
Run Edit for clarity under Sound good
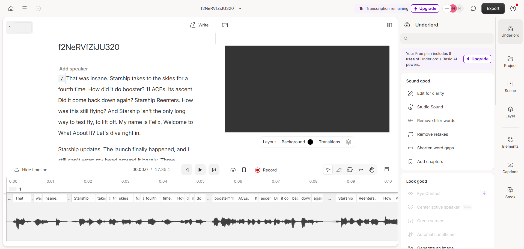[x=430, y=93]
